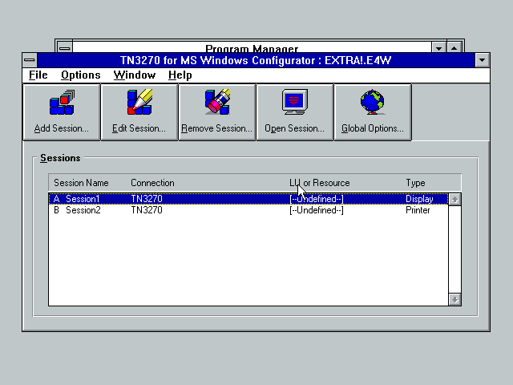Open Program Manager control menu box
513x385 pixels.
click(65, 48)
